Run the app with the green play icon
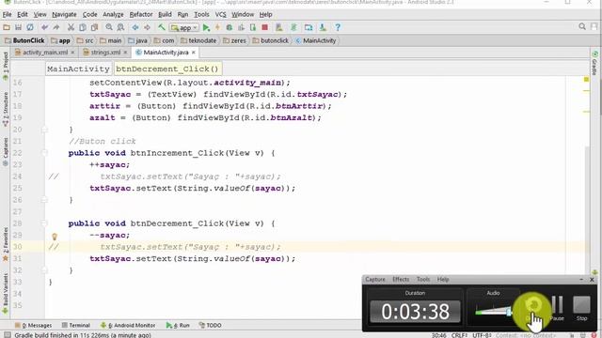The image size is (602, 338). [206, 27]
